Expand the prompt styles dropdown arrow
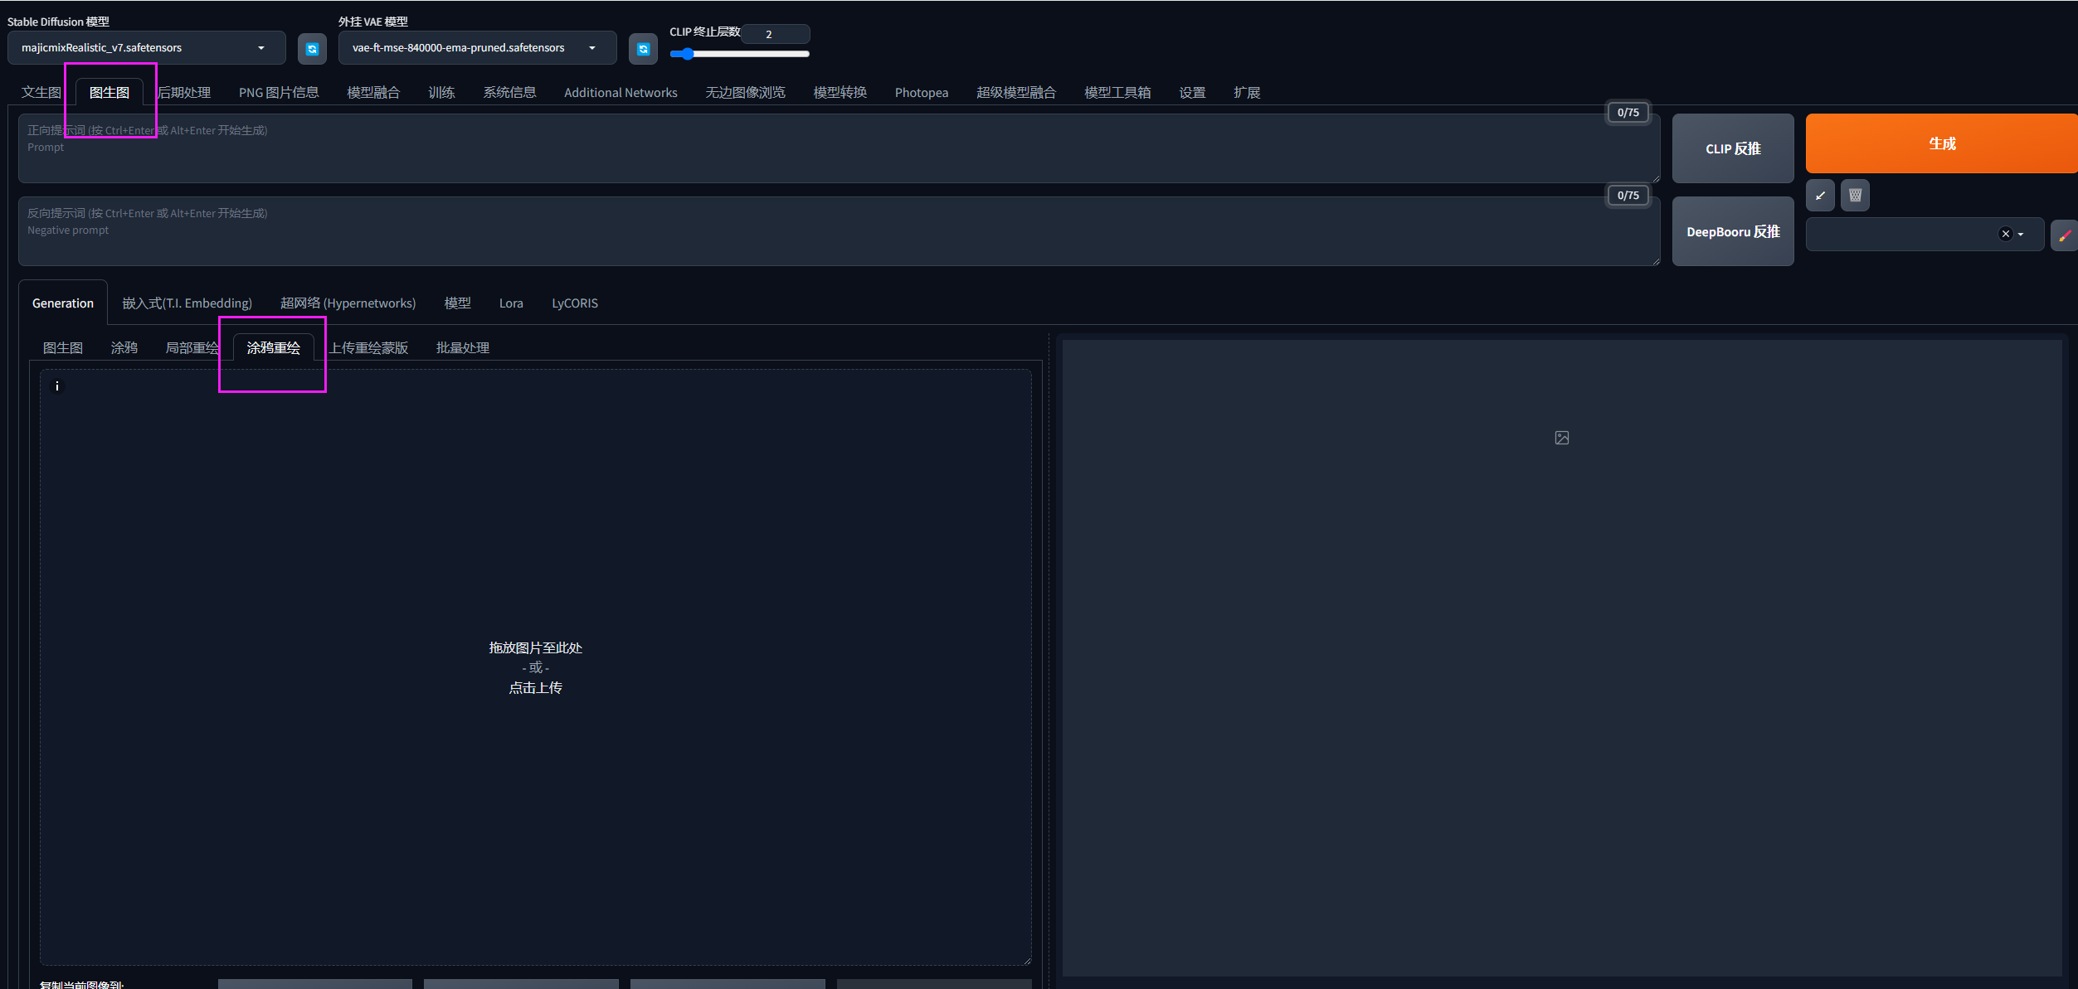 point(2021,235)
